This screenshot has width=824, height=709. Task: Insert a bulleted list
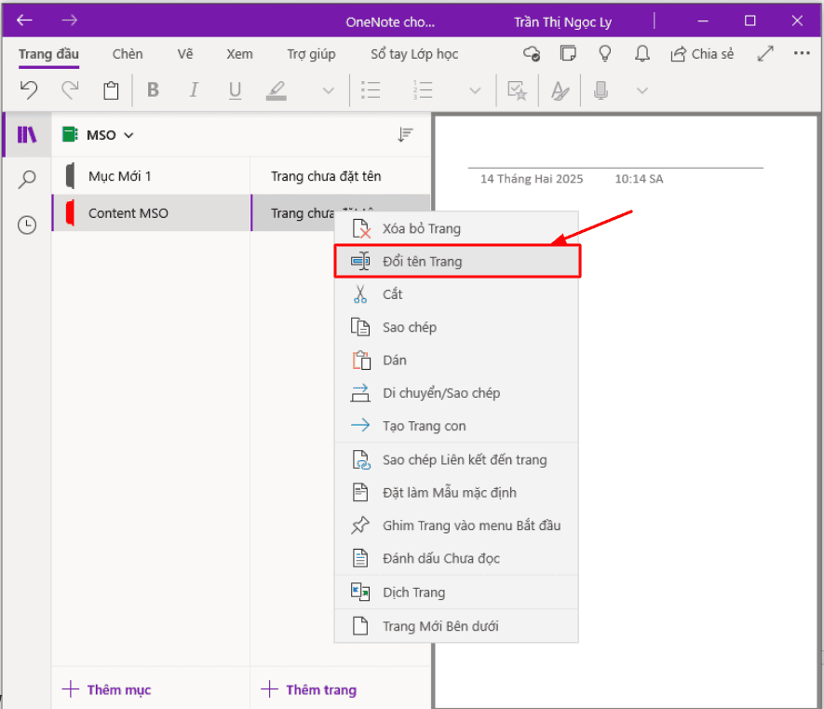coord(371,90)
